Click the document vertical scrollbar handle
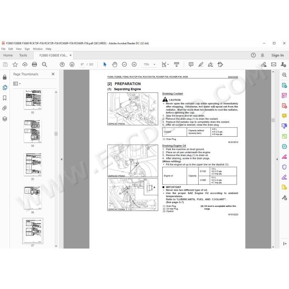289x289 pixels. (273, 120)
